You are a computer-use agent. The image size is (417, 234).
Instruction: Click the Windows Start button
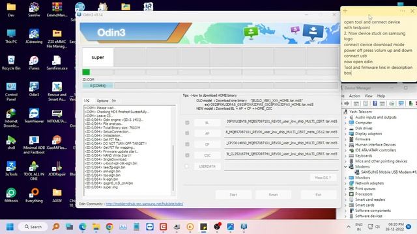(10, 227)
